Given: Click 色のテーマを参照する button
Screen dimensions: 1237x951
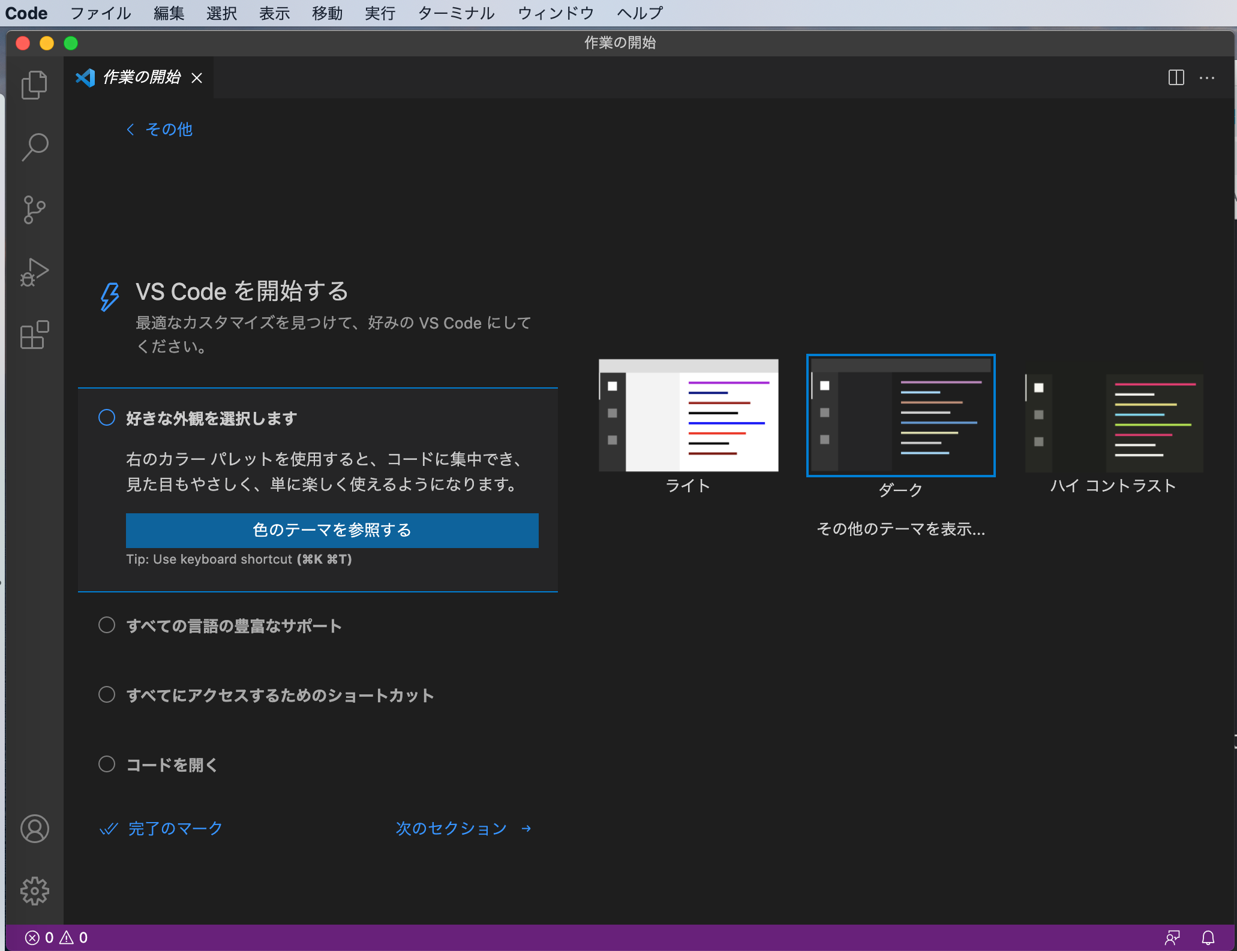Looking at the screenshot, I should point(332,530).
